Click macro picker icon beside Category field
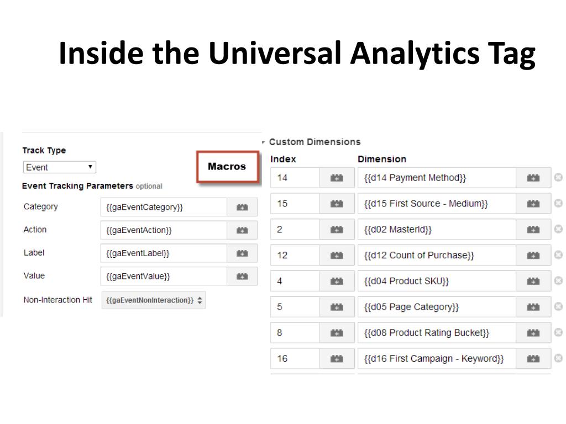 coord(242,207)
